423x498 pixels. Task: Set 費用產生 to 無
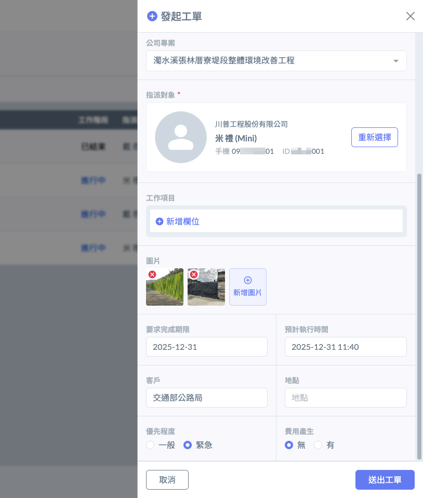point(289,445)
